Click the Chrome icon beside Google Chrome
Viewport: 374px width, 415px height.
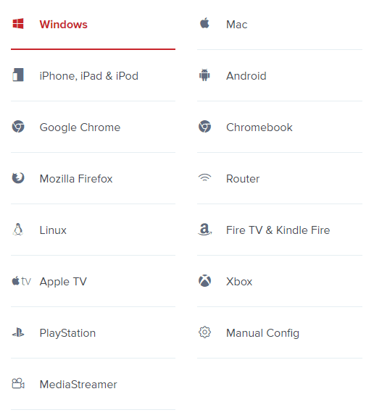coord(18,127)
